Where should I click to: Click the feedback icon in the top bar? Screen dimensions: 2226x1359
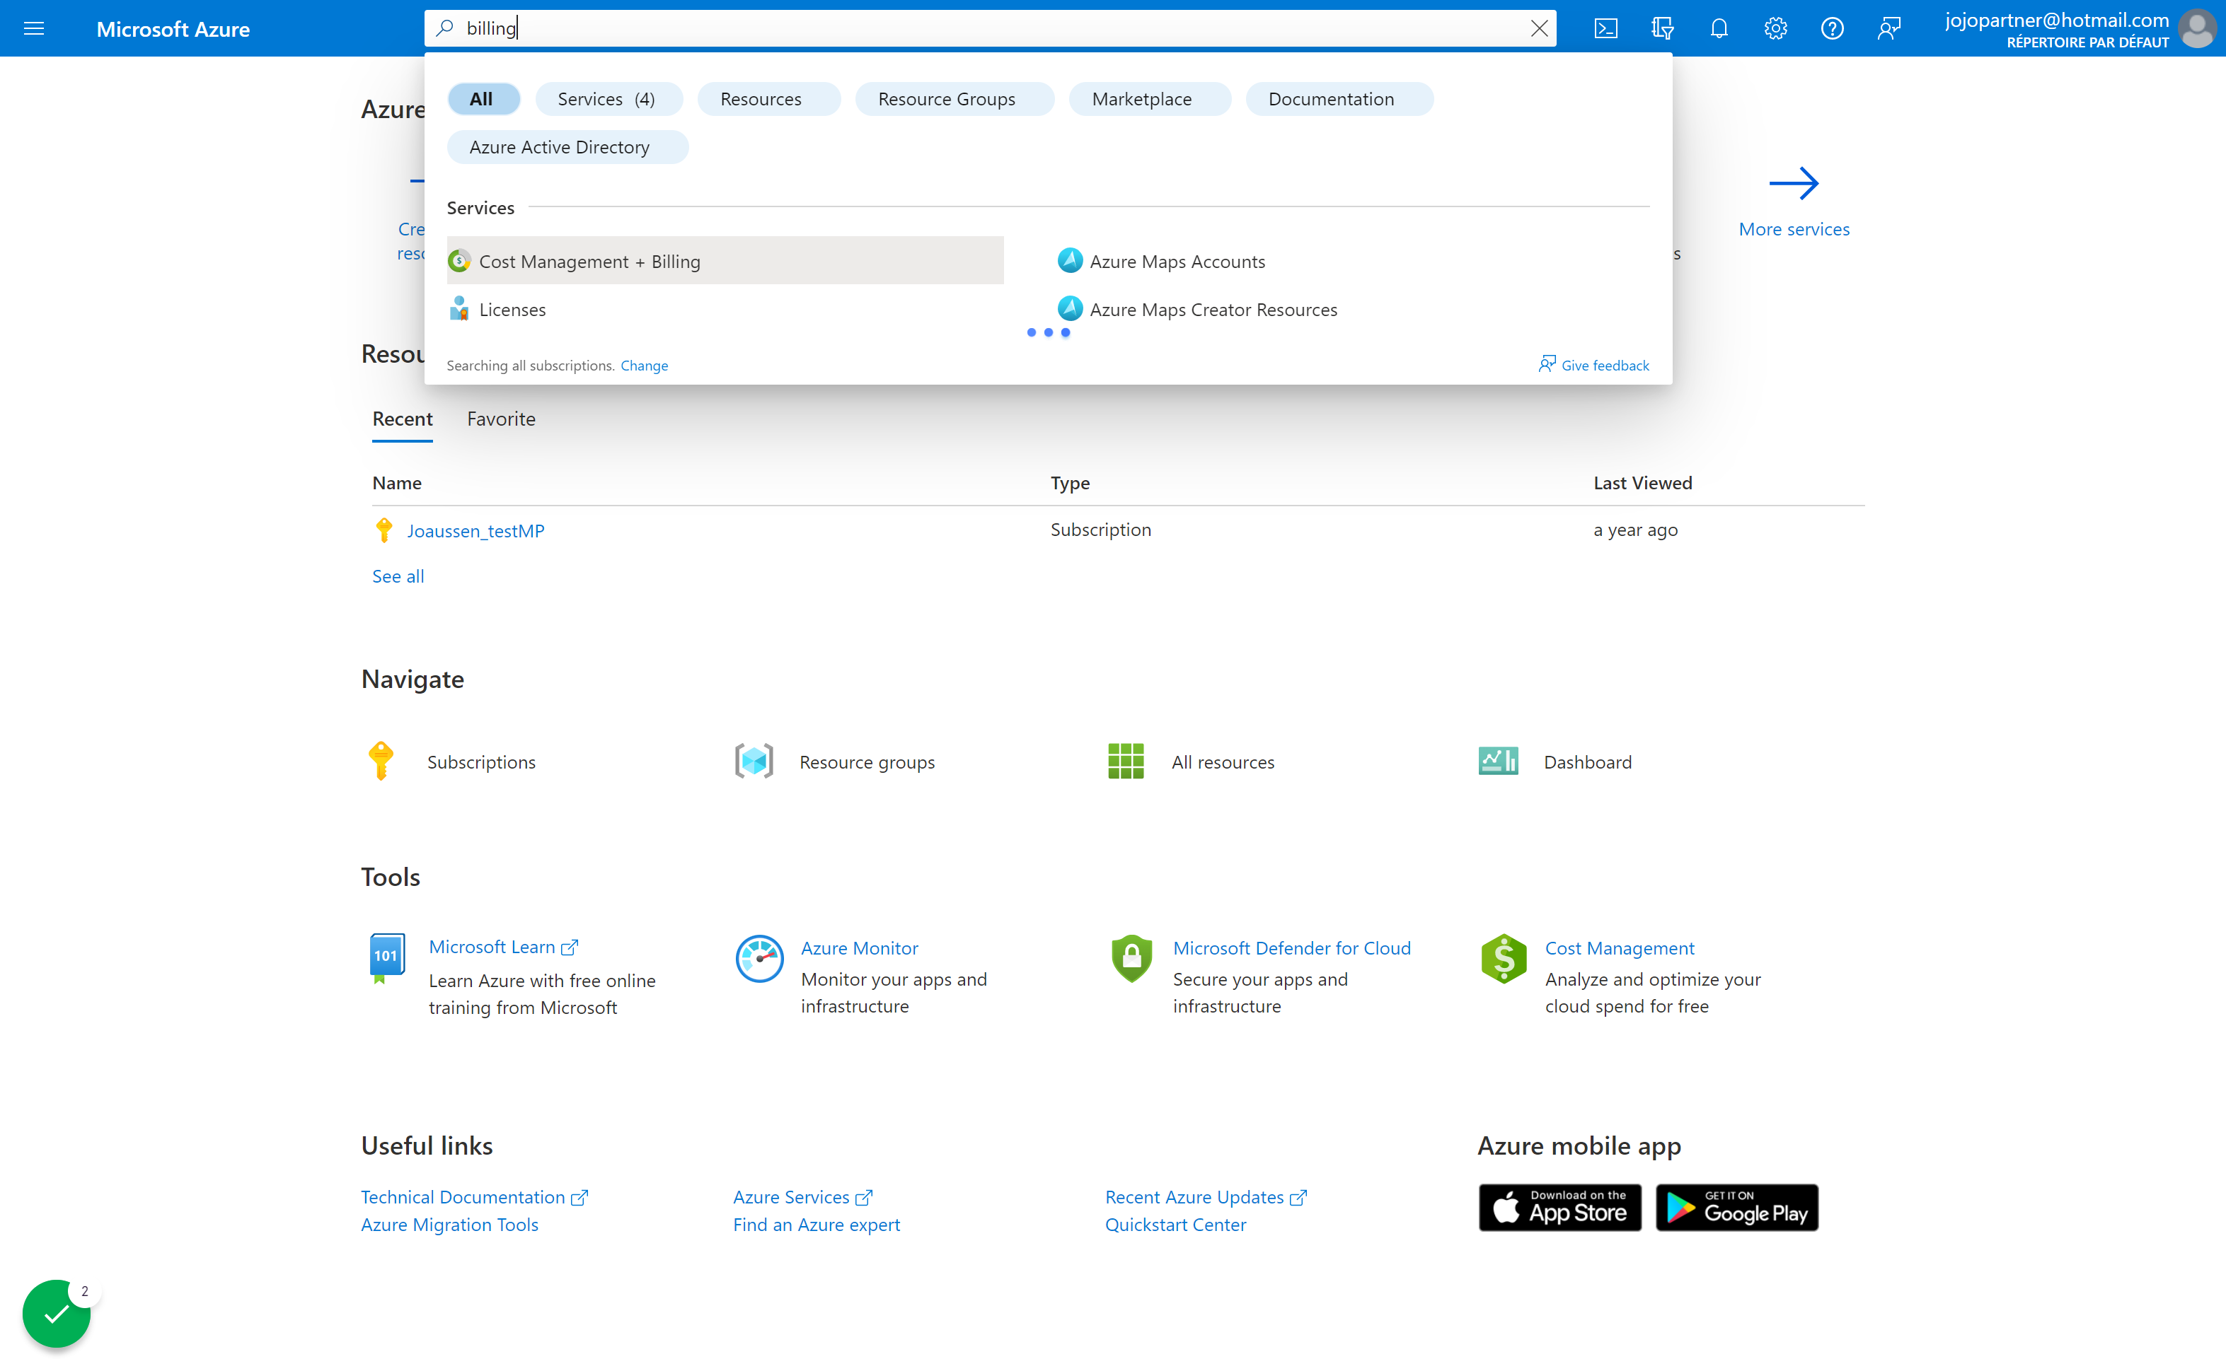[1889, 28]
